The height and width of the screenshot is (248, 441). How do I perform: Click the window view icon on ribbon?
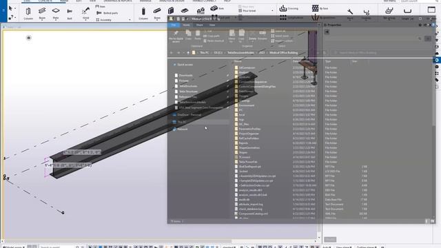[431, 10]
